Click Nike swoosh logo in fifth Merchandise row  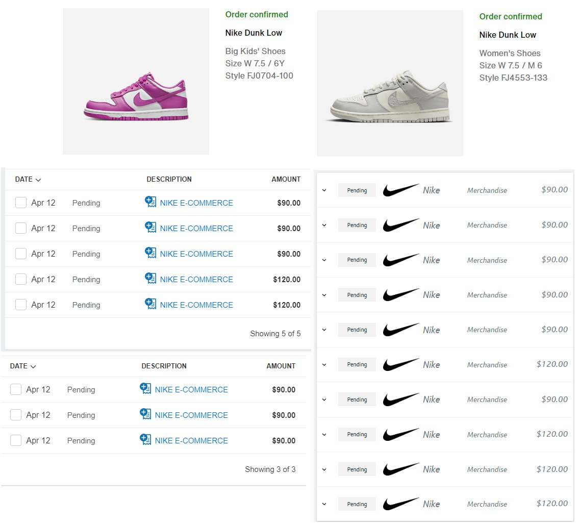point(401,330)
